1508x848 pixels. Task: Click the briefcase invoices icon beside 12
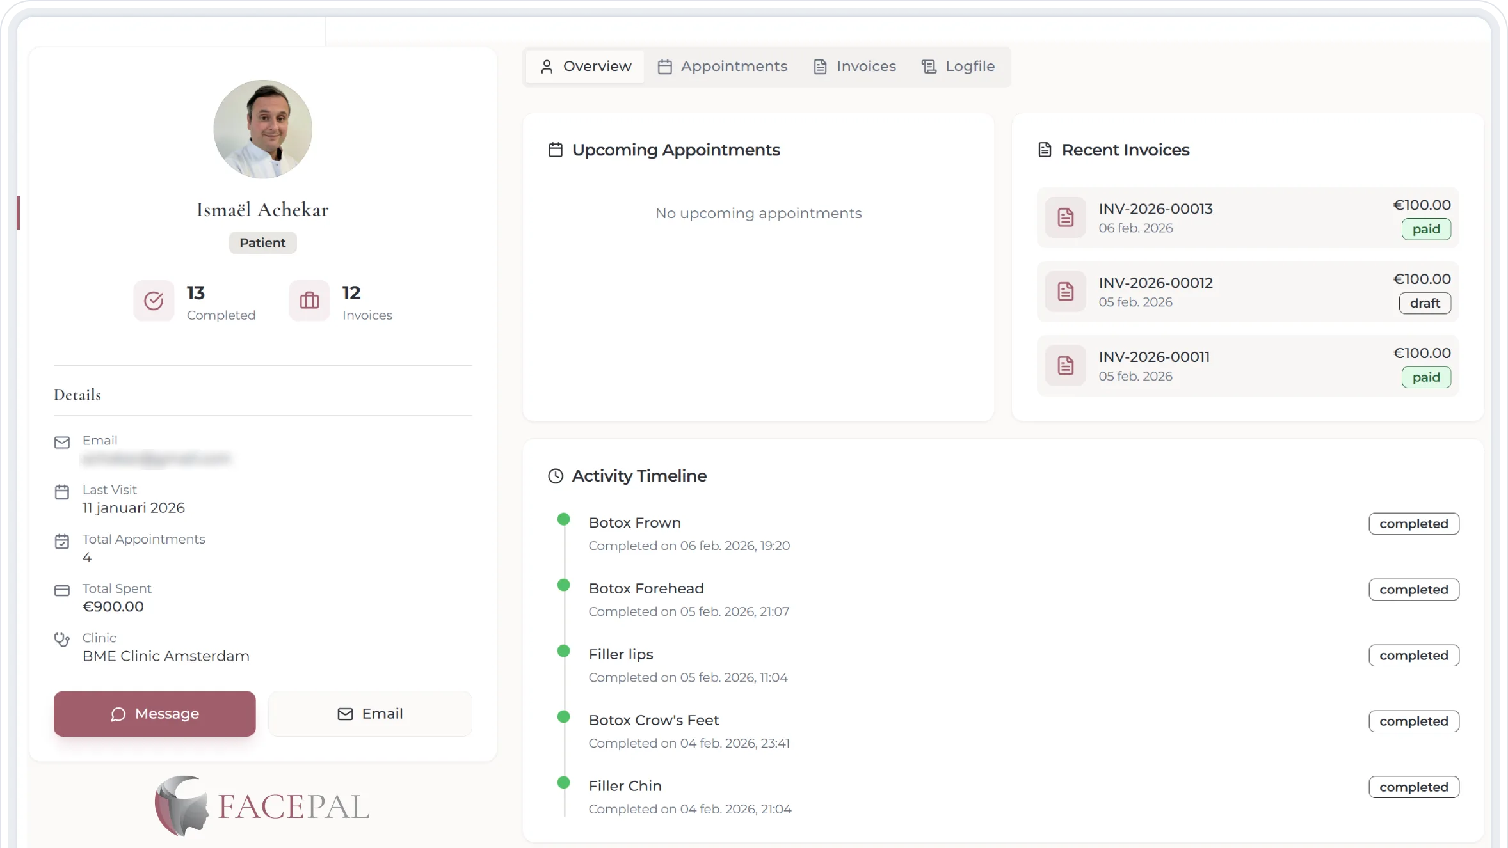(x=309, y=301)
